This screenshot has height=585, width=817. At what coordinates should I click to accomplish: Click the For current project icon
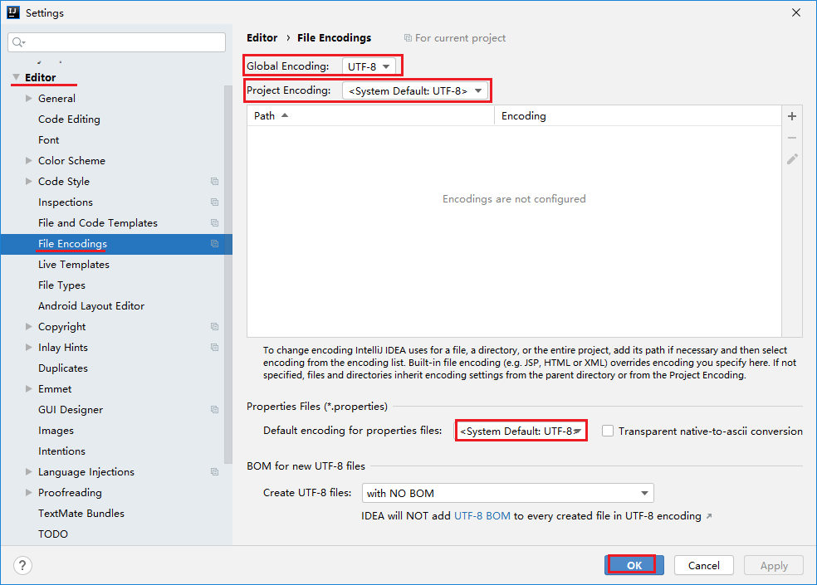[x=408, y=38]
